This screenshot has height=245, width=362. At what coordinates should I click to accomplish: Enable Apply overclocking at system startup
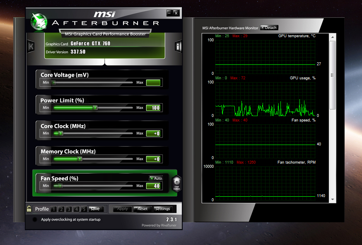(35, 220)
